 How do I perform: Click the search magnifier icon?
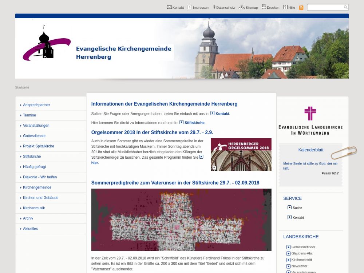point(345,7)
